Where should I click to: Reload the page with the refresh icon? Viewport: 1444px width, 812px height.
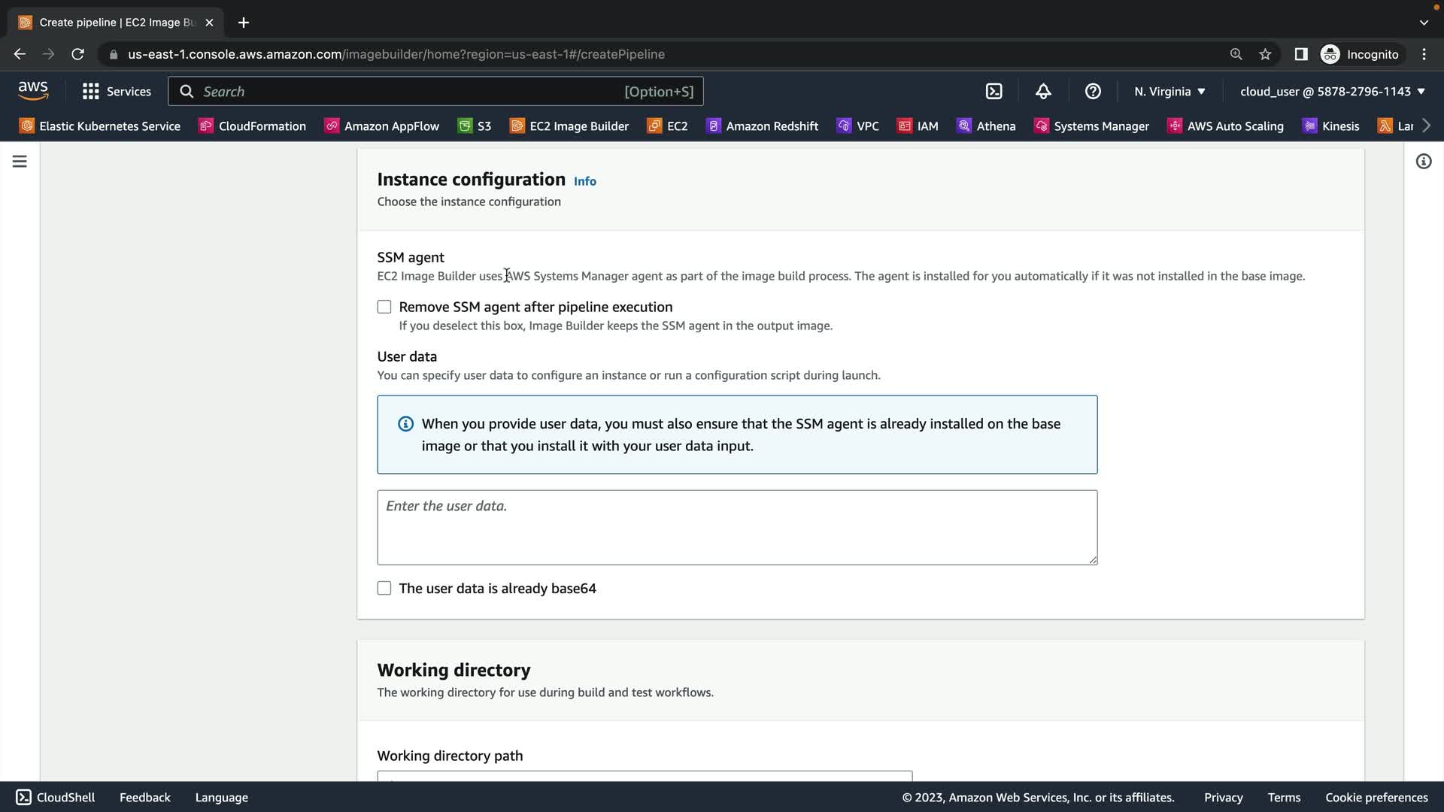point(77,54)
